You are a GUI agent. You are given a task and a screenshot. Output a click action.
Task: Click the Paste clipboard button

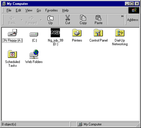click(x=98, y=20)
